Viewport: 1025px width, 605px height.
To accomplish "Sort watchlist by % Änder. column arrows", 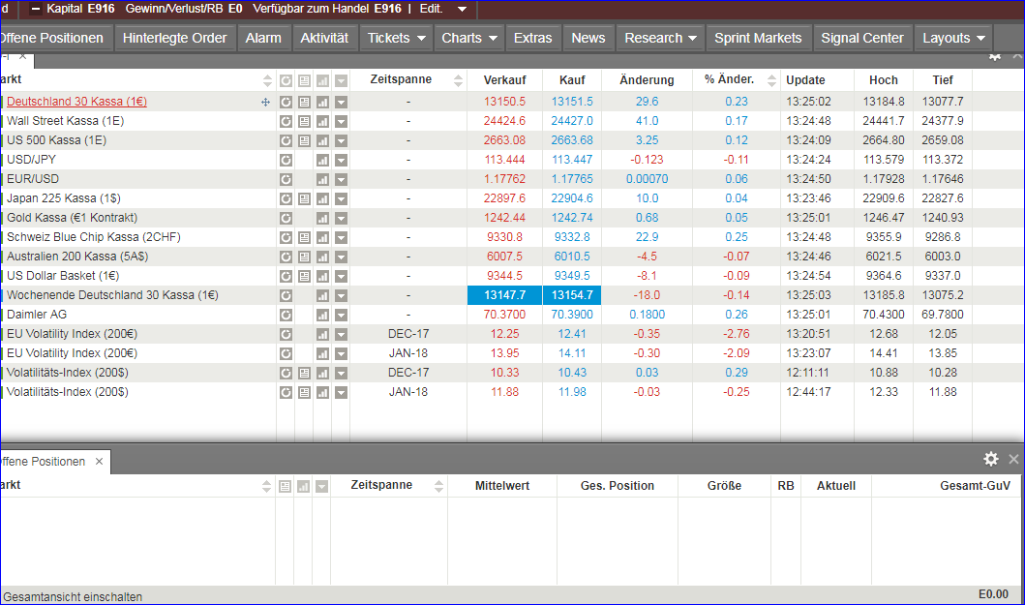I will tap(771, 80).
